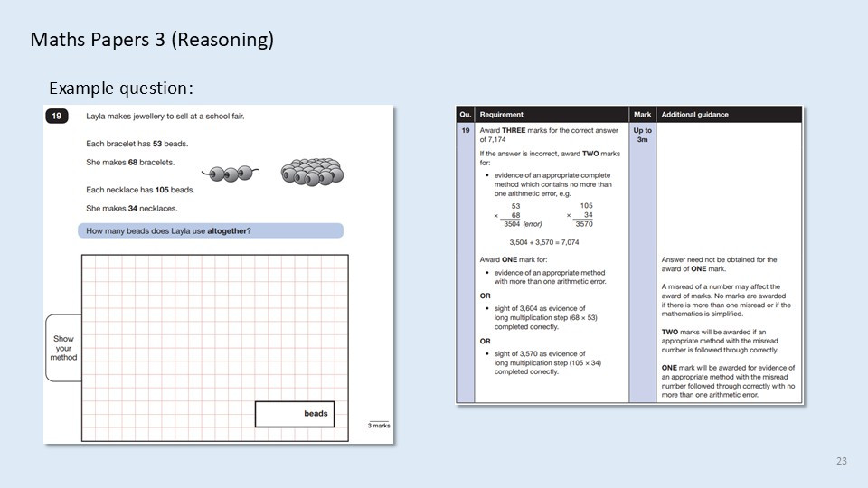Click the 'Up to 3m' mark cell
This screenshot has height=488, width=868.
point(642,135)
